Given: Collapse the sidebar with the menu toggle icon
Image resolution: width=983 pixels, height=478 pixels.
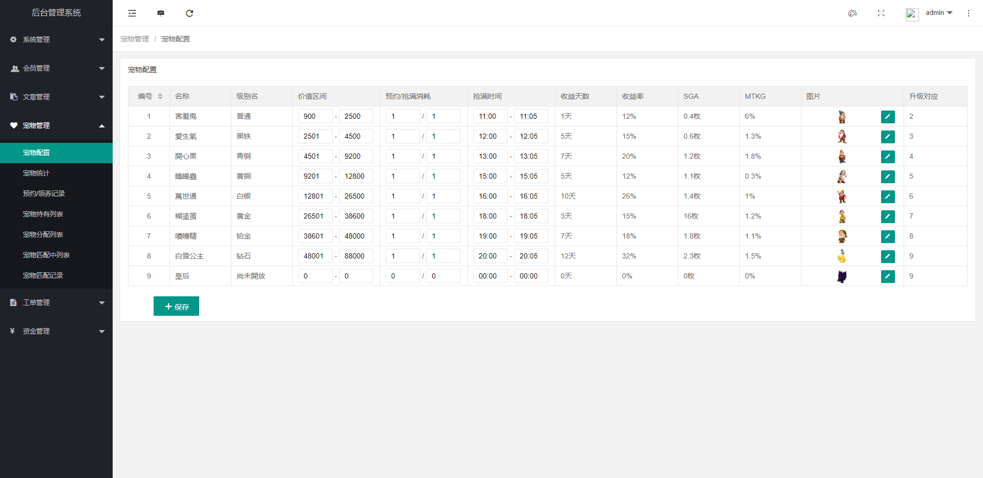Looking at the screenshot, I should pos(132,13).
